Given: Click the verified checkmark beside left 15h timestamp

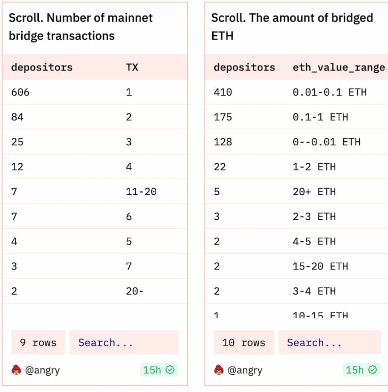Looking at the screenshot, I should click(171, 370).
